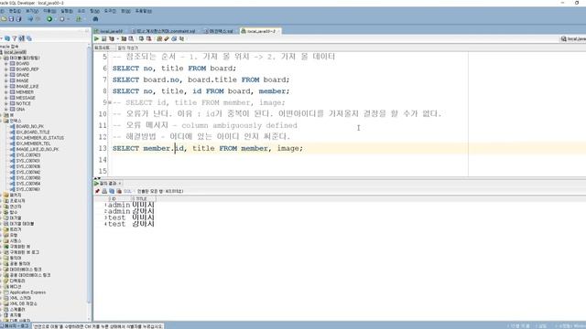The width and height of the screenshot is (586, 329).
Task: Click the binoculars find icon in main toolbar
Action: (95, 19)
